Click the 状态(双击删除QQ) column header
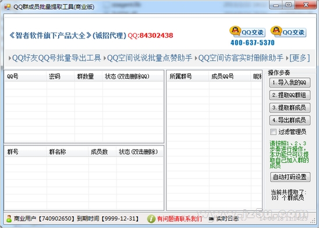Image resolution: width=319 pixels, height=228 pixels. pos(133,76)
